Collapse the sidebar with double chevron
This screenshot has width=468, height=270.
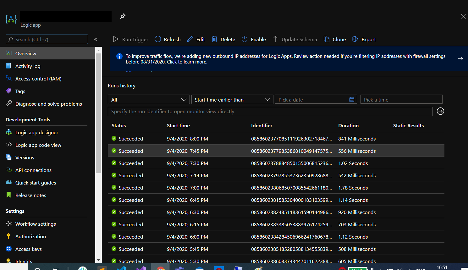tap(96, 40)
